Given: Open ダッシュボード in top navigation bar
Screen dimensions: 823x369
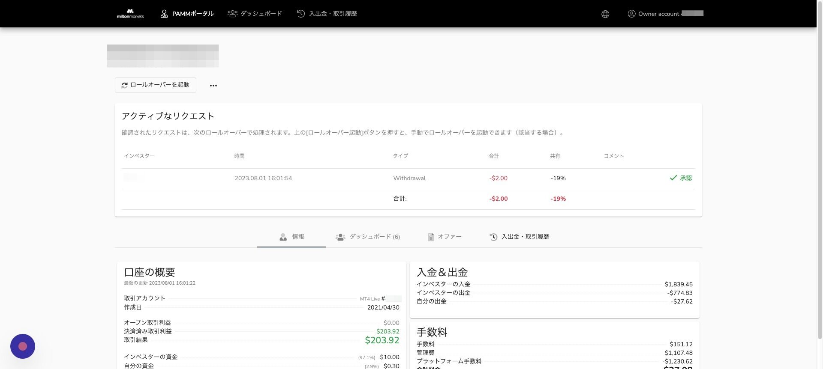Looking at the screenshot, I should point(255,14).
